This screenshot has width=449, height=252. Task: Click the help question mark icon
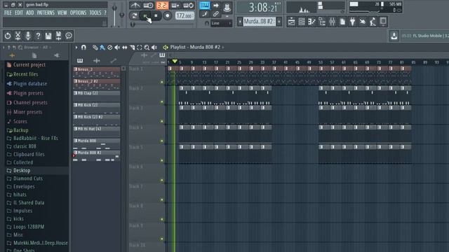point(38,36)
